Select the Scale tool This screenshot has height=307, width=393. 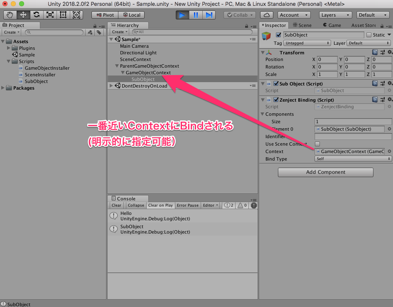[50, 15]
